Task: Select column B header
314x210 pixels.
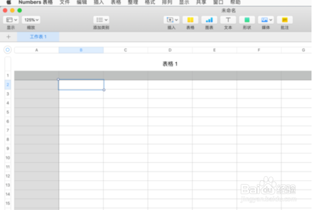Action: click(x=81, y=50)
